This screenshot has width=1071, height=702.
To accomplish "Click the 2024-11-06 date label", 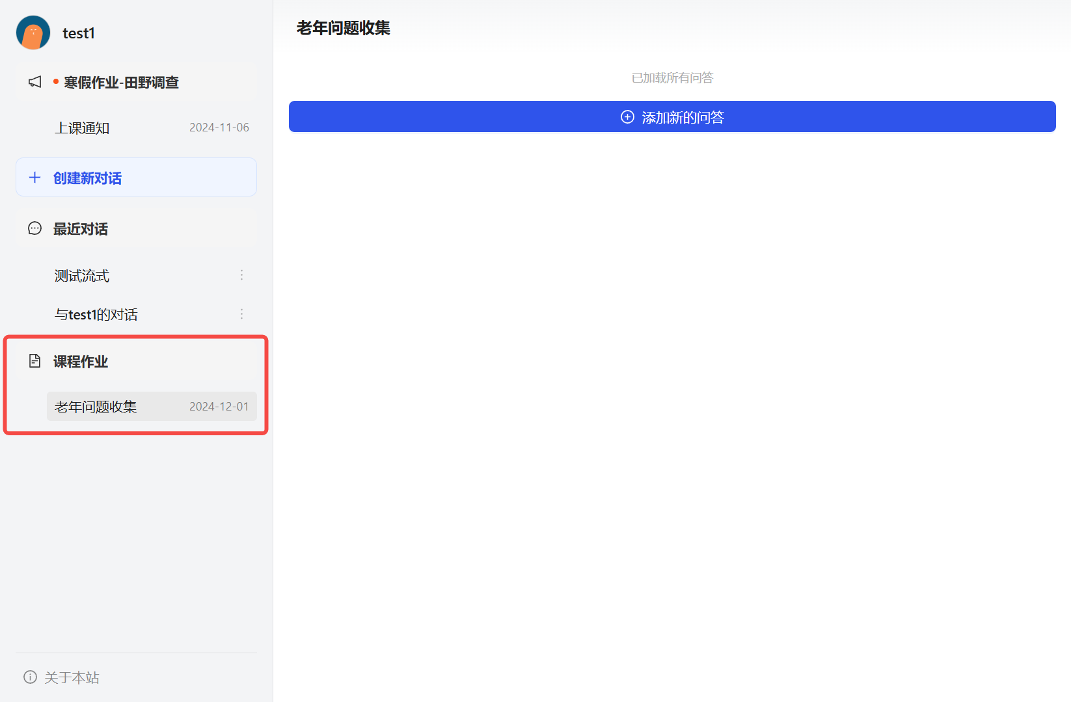I will click(x=219, y=128).
